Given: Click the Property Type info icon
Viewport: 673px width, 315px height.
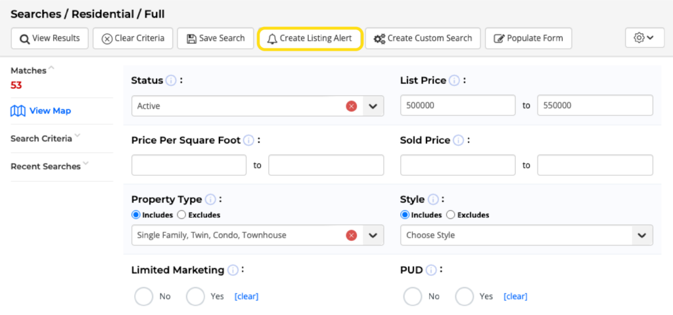Looking at the screenshot, I should pos(210,199).
